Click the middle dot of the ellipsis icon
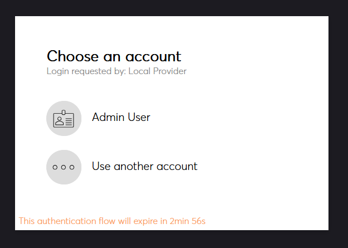The width and height of the screenshot is (348, 248). click(64, 167)
